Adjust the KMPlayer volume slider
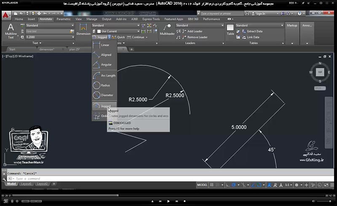The image size is (337, 206). pos(324,201)
